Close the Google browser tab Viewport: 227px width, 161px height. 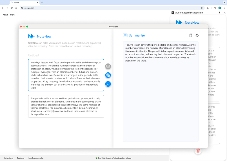37,2
